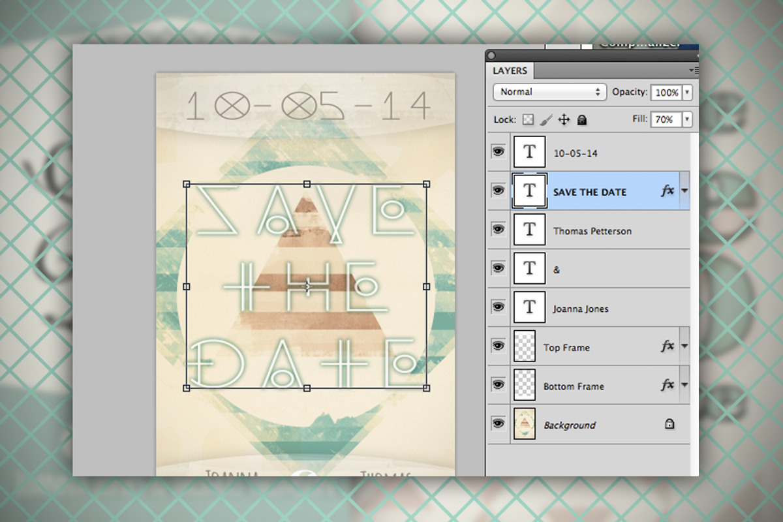Click the fx icon on SAVE THE DATE layer

coord(667,191)
